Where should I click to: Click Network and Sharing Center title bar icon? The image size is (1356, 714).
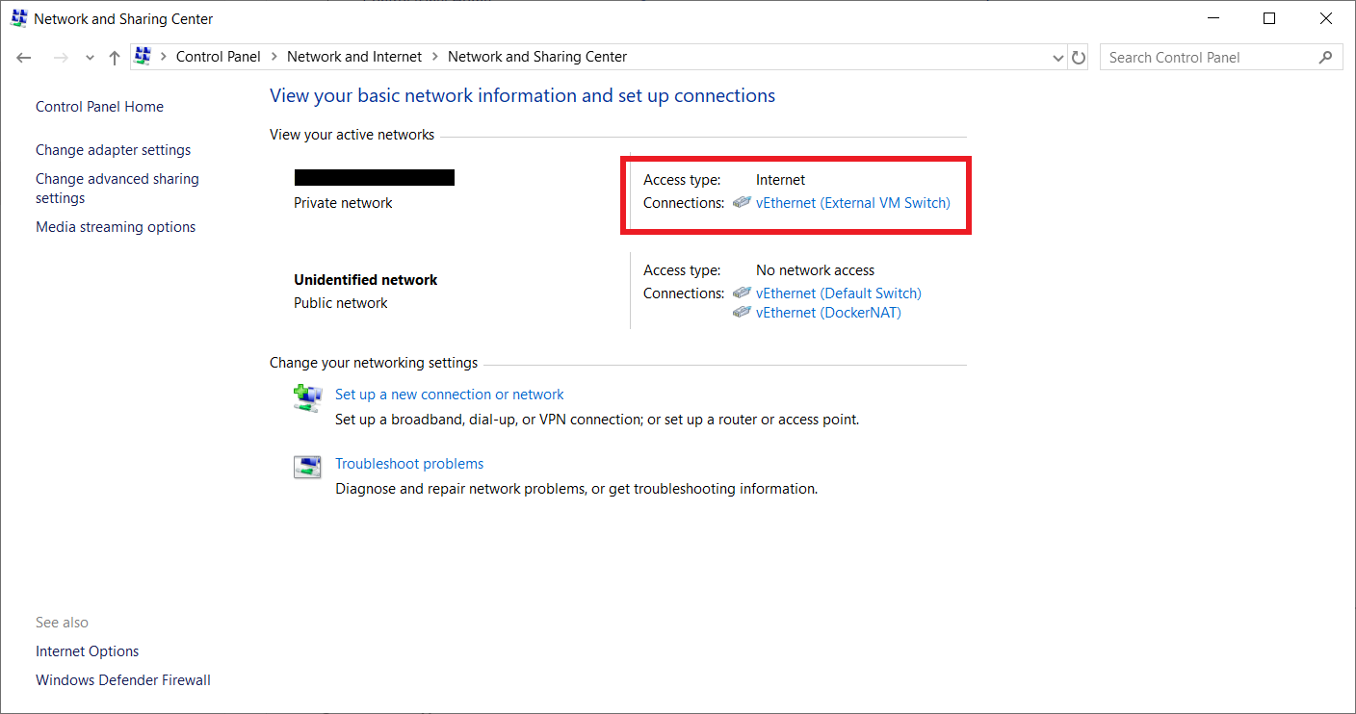pos(18,18)
